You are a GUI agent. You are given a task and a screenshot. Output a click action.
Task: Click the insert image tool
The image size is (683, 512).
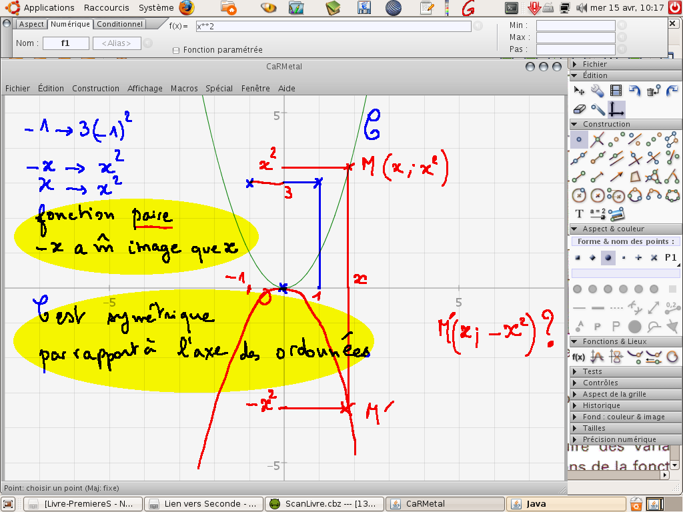[x=616, y=214]
